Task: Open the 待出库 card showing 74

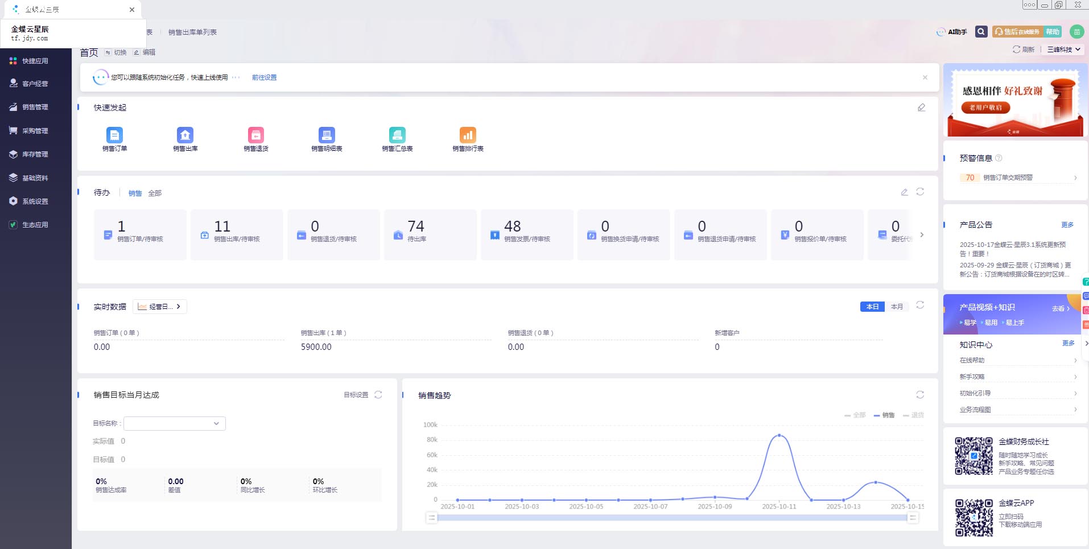Action: [x=430, y=234]
